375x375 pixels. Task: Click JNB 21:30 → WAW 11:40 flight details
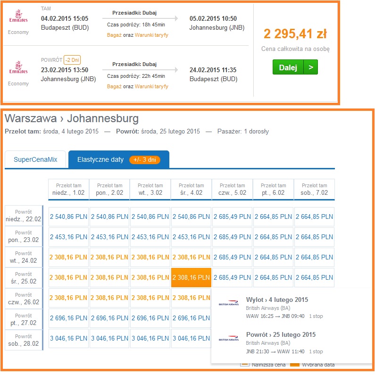click(275, 351)
